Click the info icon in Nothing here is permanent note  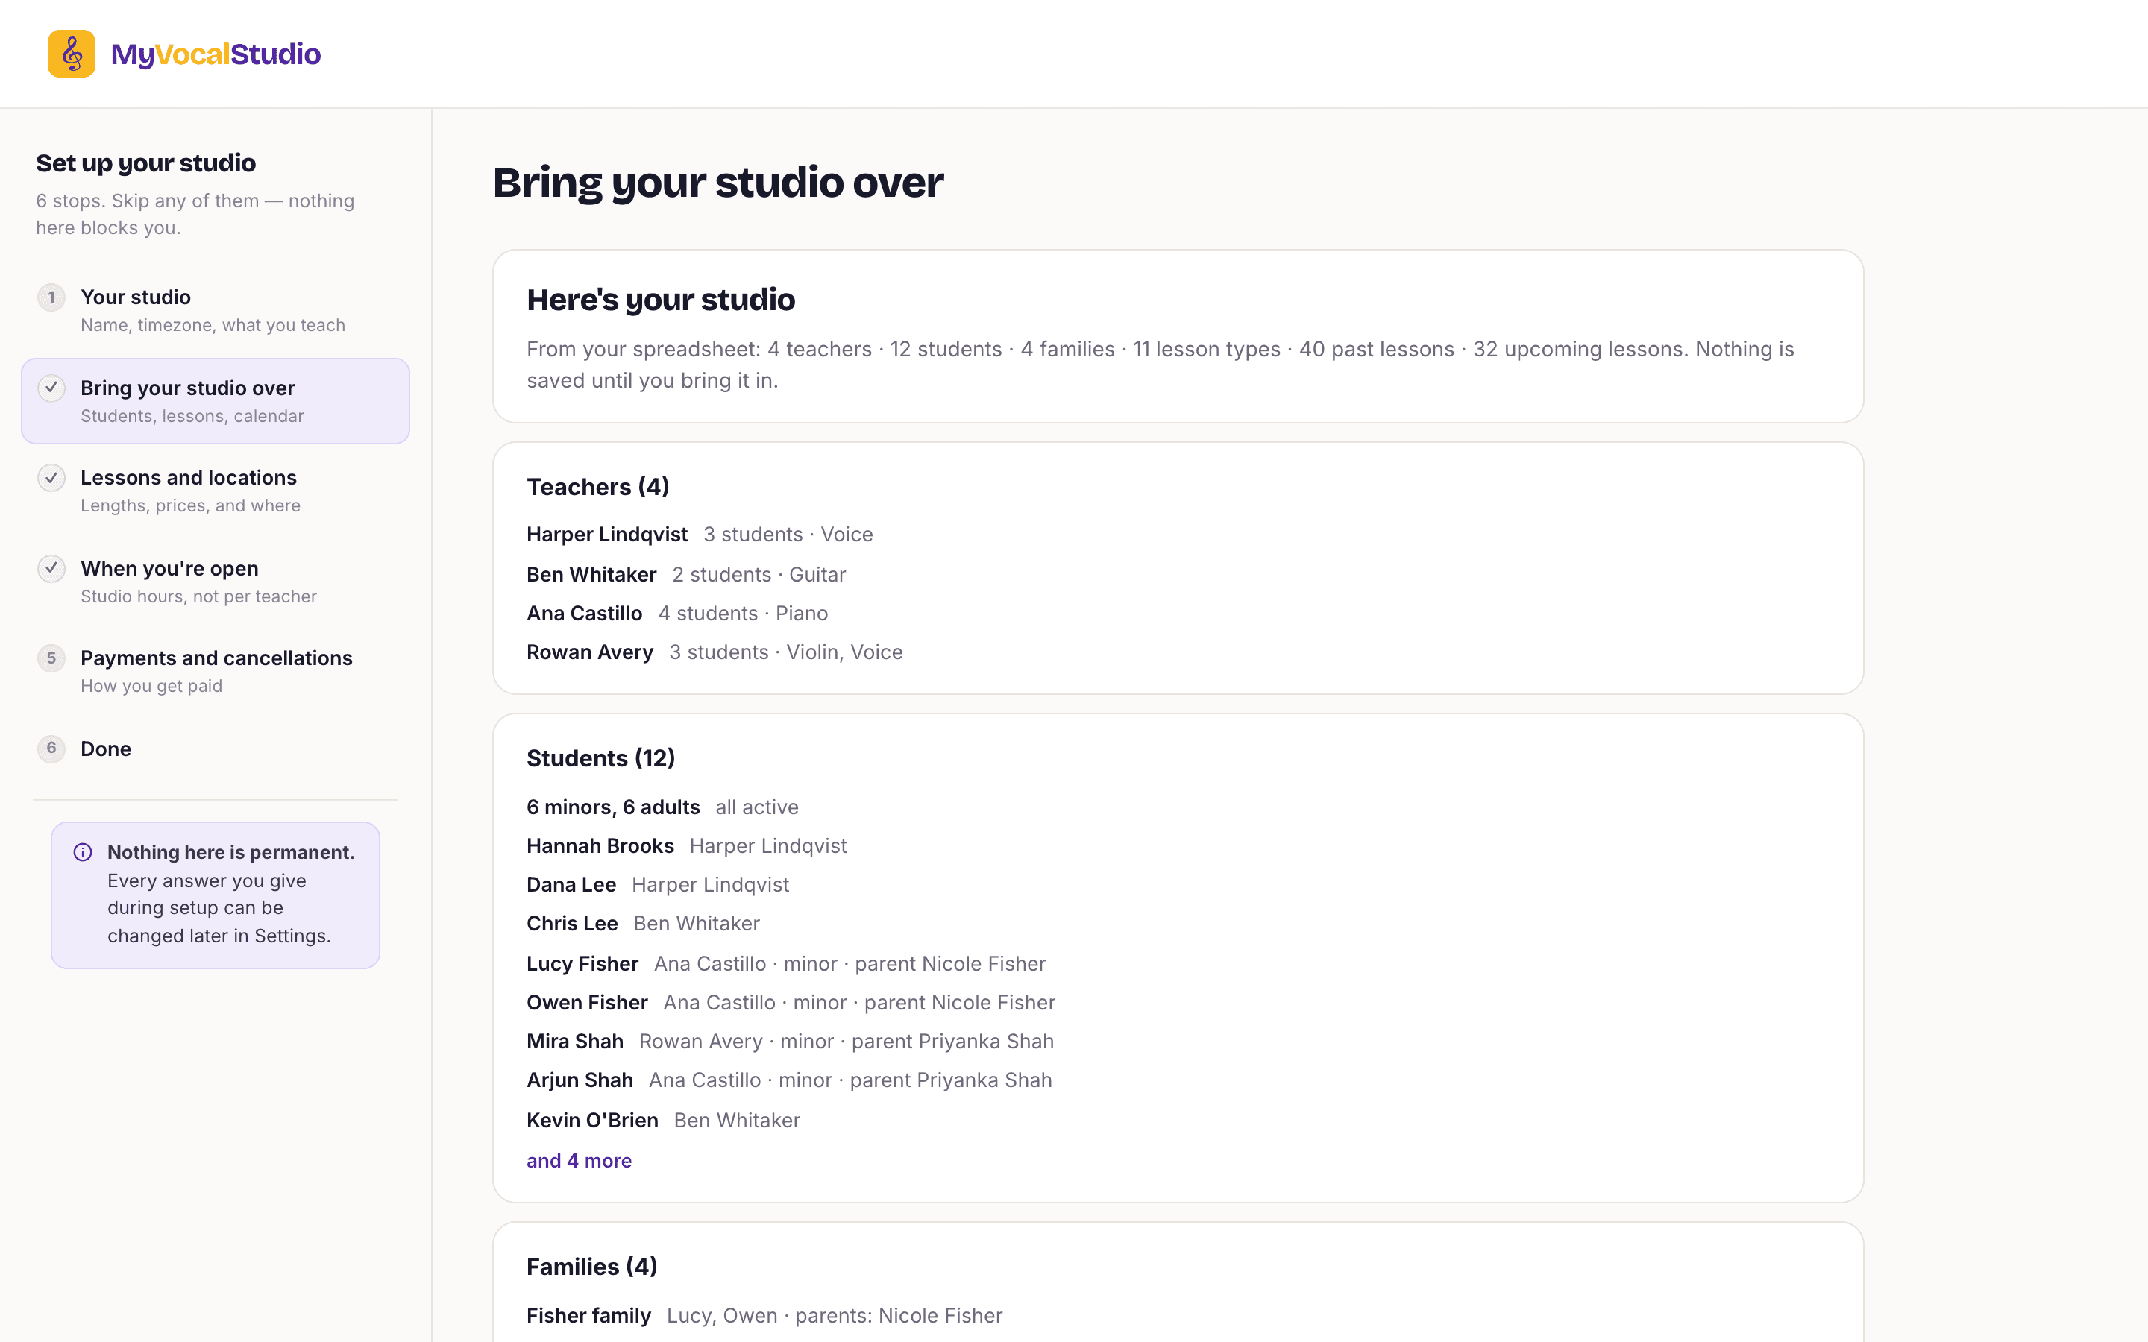[83, 852]
